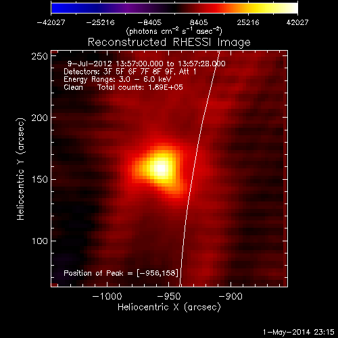This screenshot has width=338, height=338.
Task: Click the observation date and time text
Action: tap(147, 64)
